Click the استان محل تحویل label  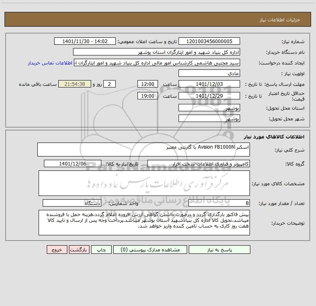[285, 108]
